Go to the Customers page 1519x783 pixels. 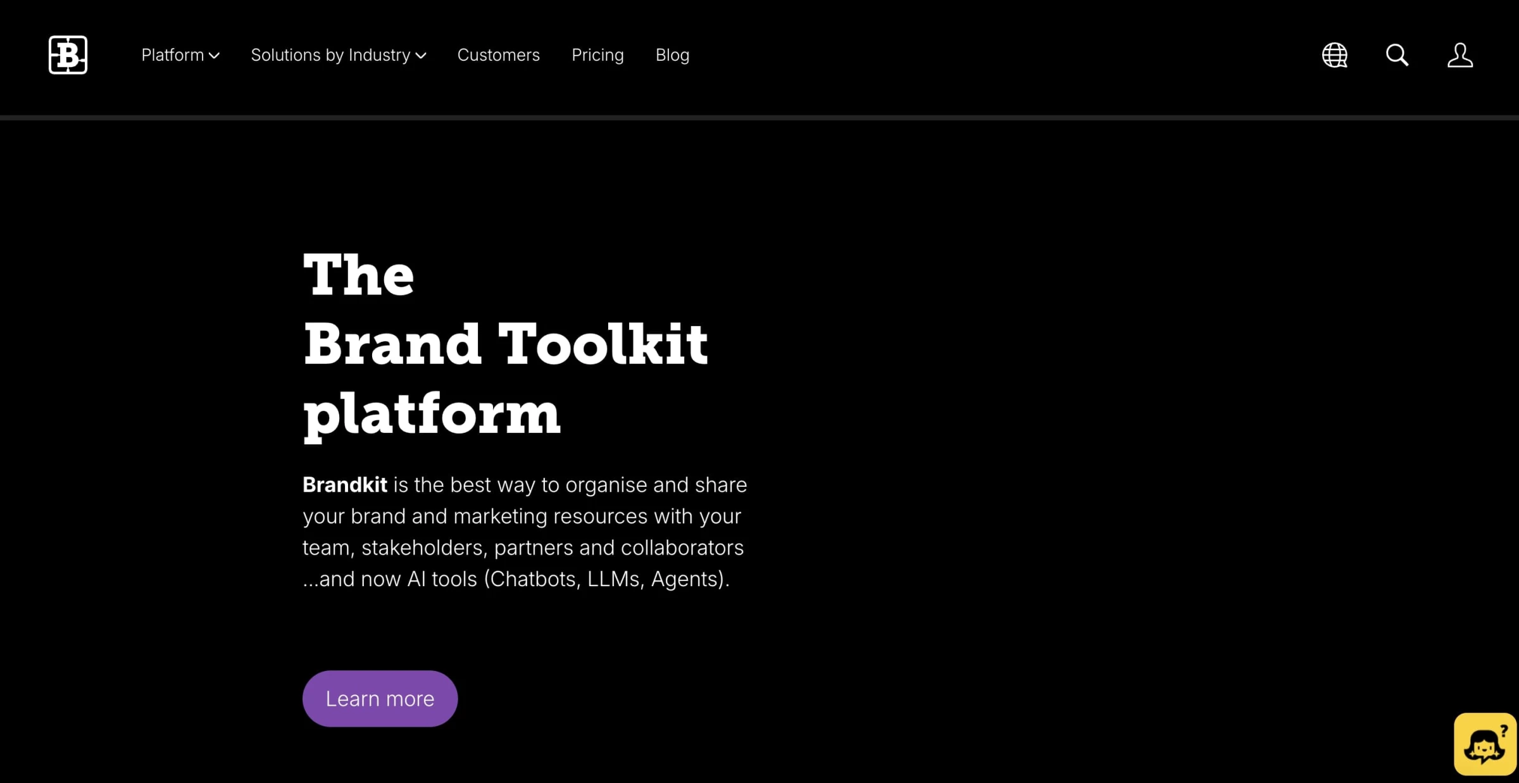pos(499,55)
